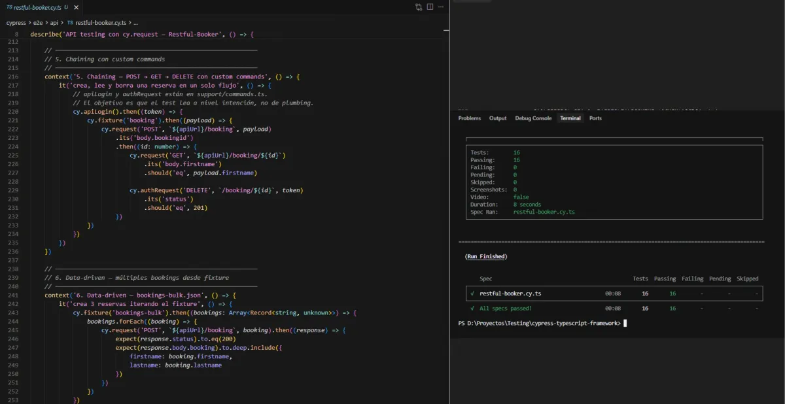Click the cy.authRequest('DELETE' line

click(x=216, y=190)
